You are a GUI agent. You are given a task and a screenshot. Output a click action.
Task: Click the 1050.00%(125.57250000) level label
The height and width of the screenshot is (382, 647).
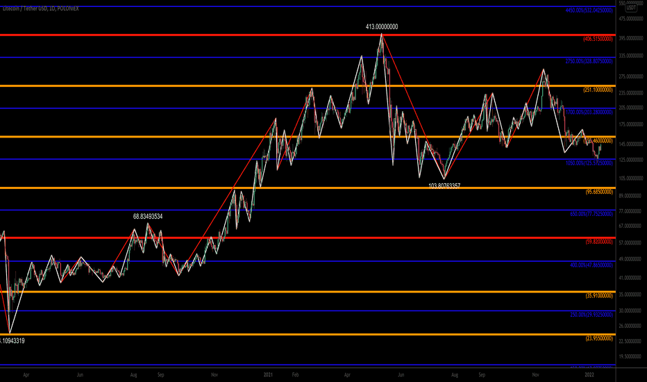coord(589,163)
